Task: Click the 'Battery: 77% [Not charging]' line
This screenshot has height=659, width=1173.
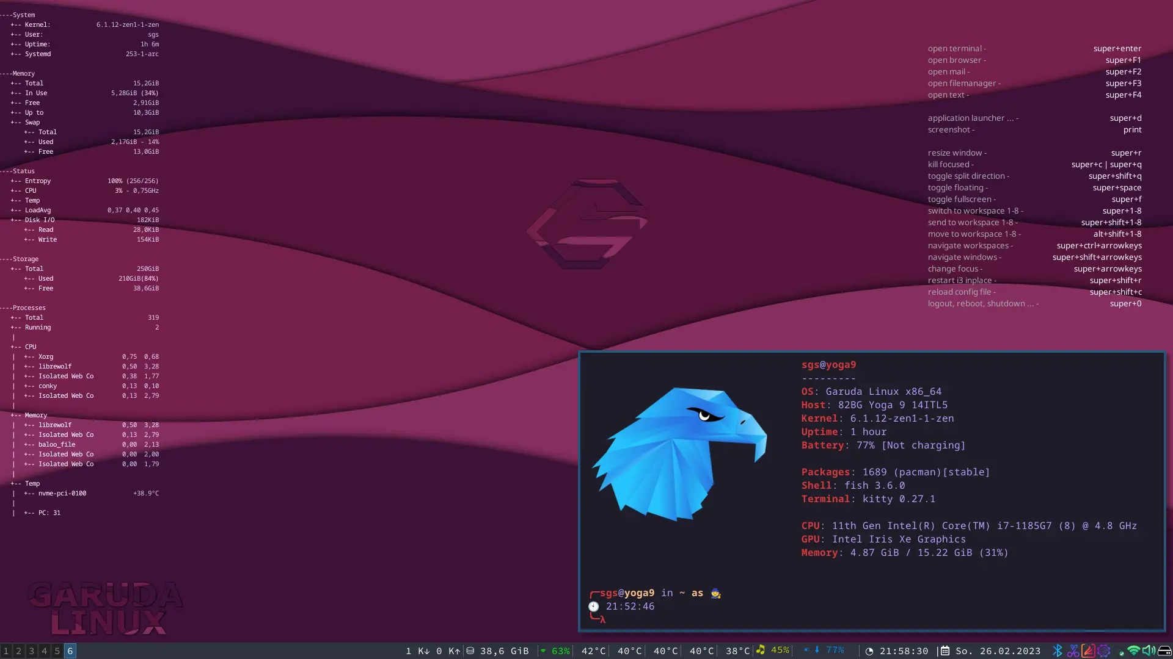Action: tap(883, 445)
